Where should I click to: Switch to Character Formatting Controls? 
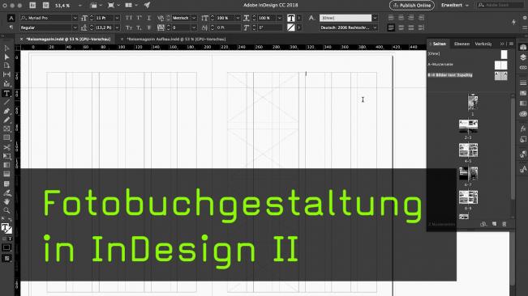[x=11, y=18]
